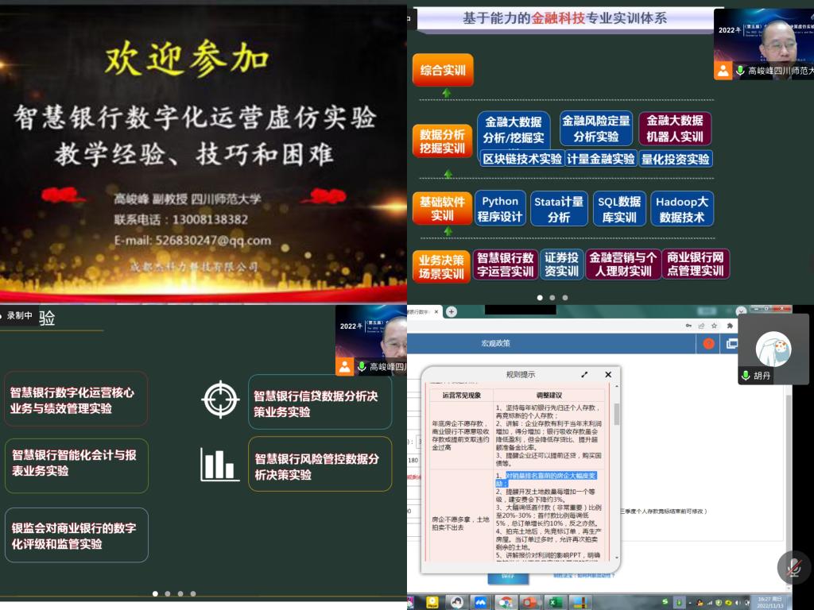Click the muted microphone icon

click(x=793, y=567)
